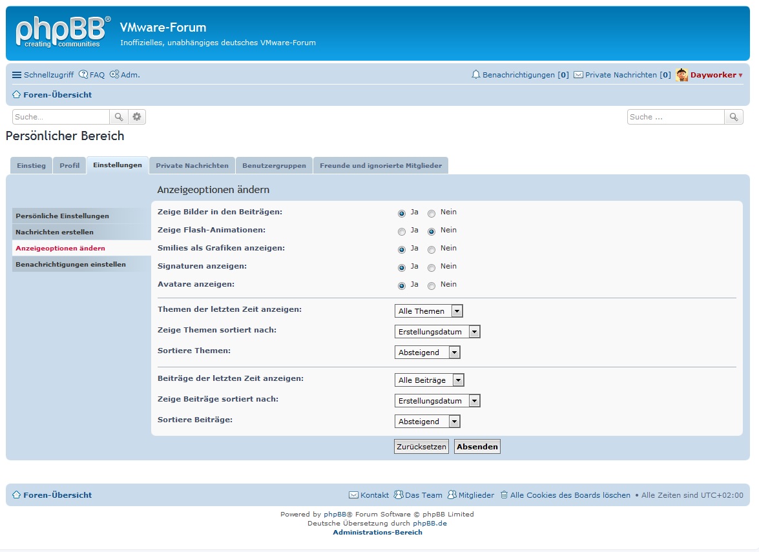Choose Nein for Signaturen anzeigen
The width and height of the screenshot is (759, 552).
point(431,268)
